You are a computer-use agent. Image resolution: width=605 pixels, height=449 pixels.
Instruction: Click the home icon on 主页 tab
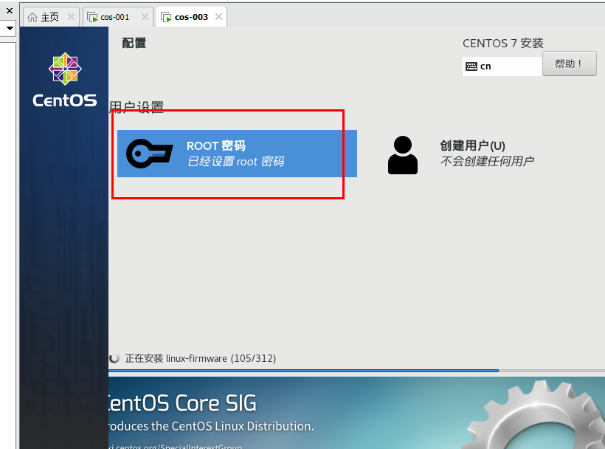(x=32, y=18)
